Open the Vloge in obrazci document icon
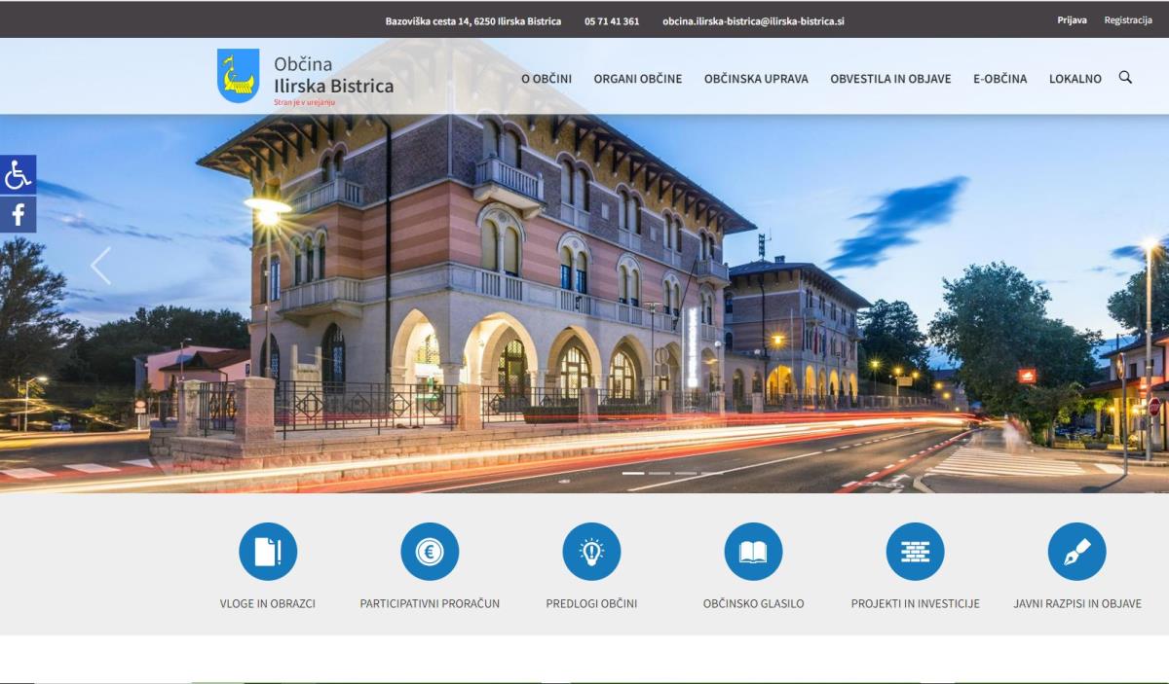Image resolution: width=1169 pixels, height=684 pixels. (x=268, y=552)
